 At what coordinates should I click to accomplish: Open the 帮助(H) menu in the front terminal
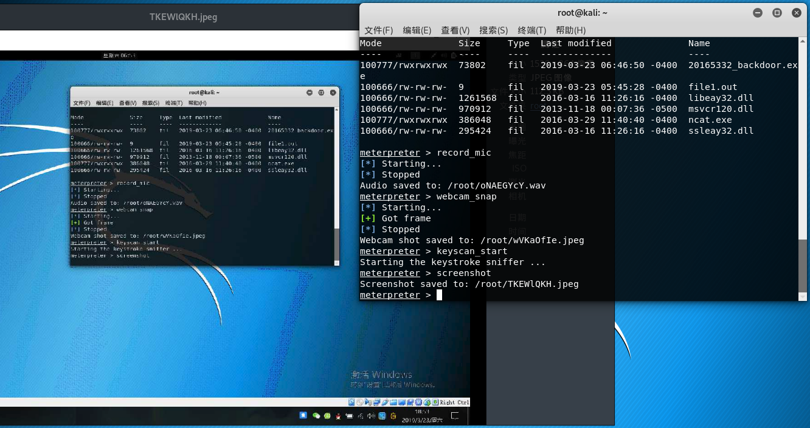coord(570,30)
